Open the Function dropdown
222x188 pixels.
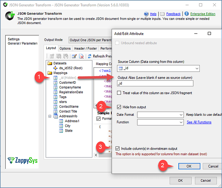(181, 122)
